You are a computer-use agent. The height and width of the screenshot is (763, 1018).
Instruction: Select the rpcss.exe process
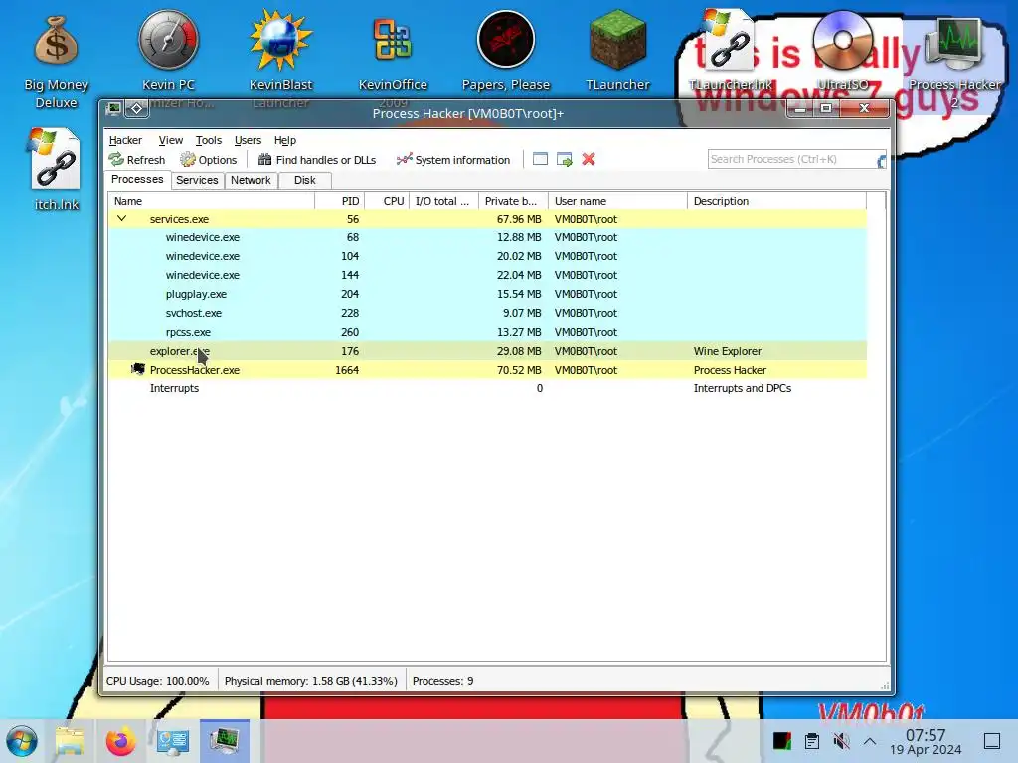coord(487,332)
